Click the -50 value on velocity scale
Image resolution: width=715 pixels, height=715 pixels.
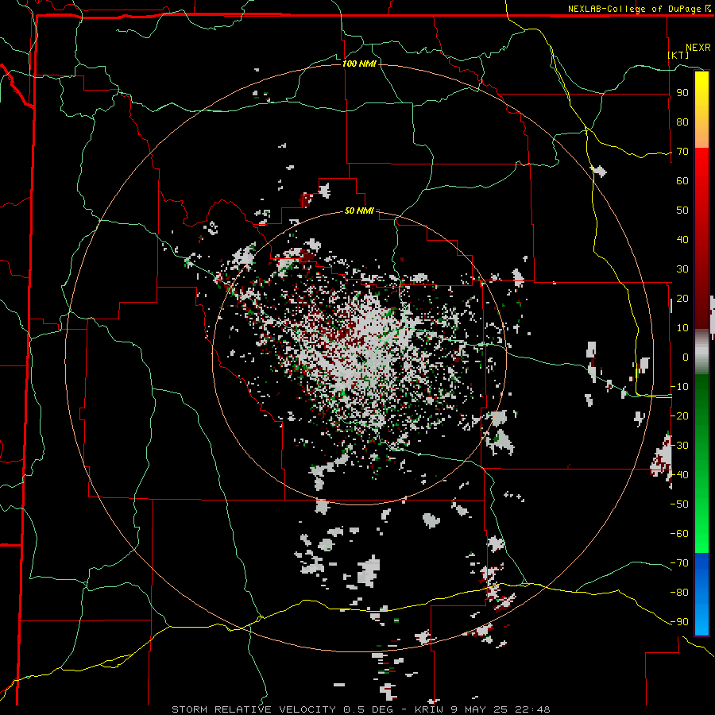click(679, 504)
